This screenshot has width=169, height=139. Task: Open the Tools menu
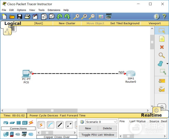tap(41, 10)
